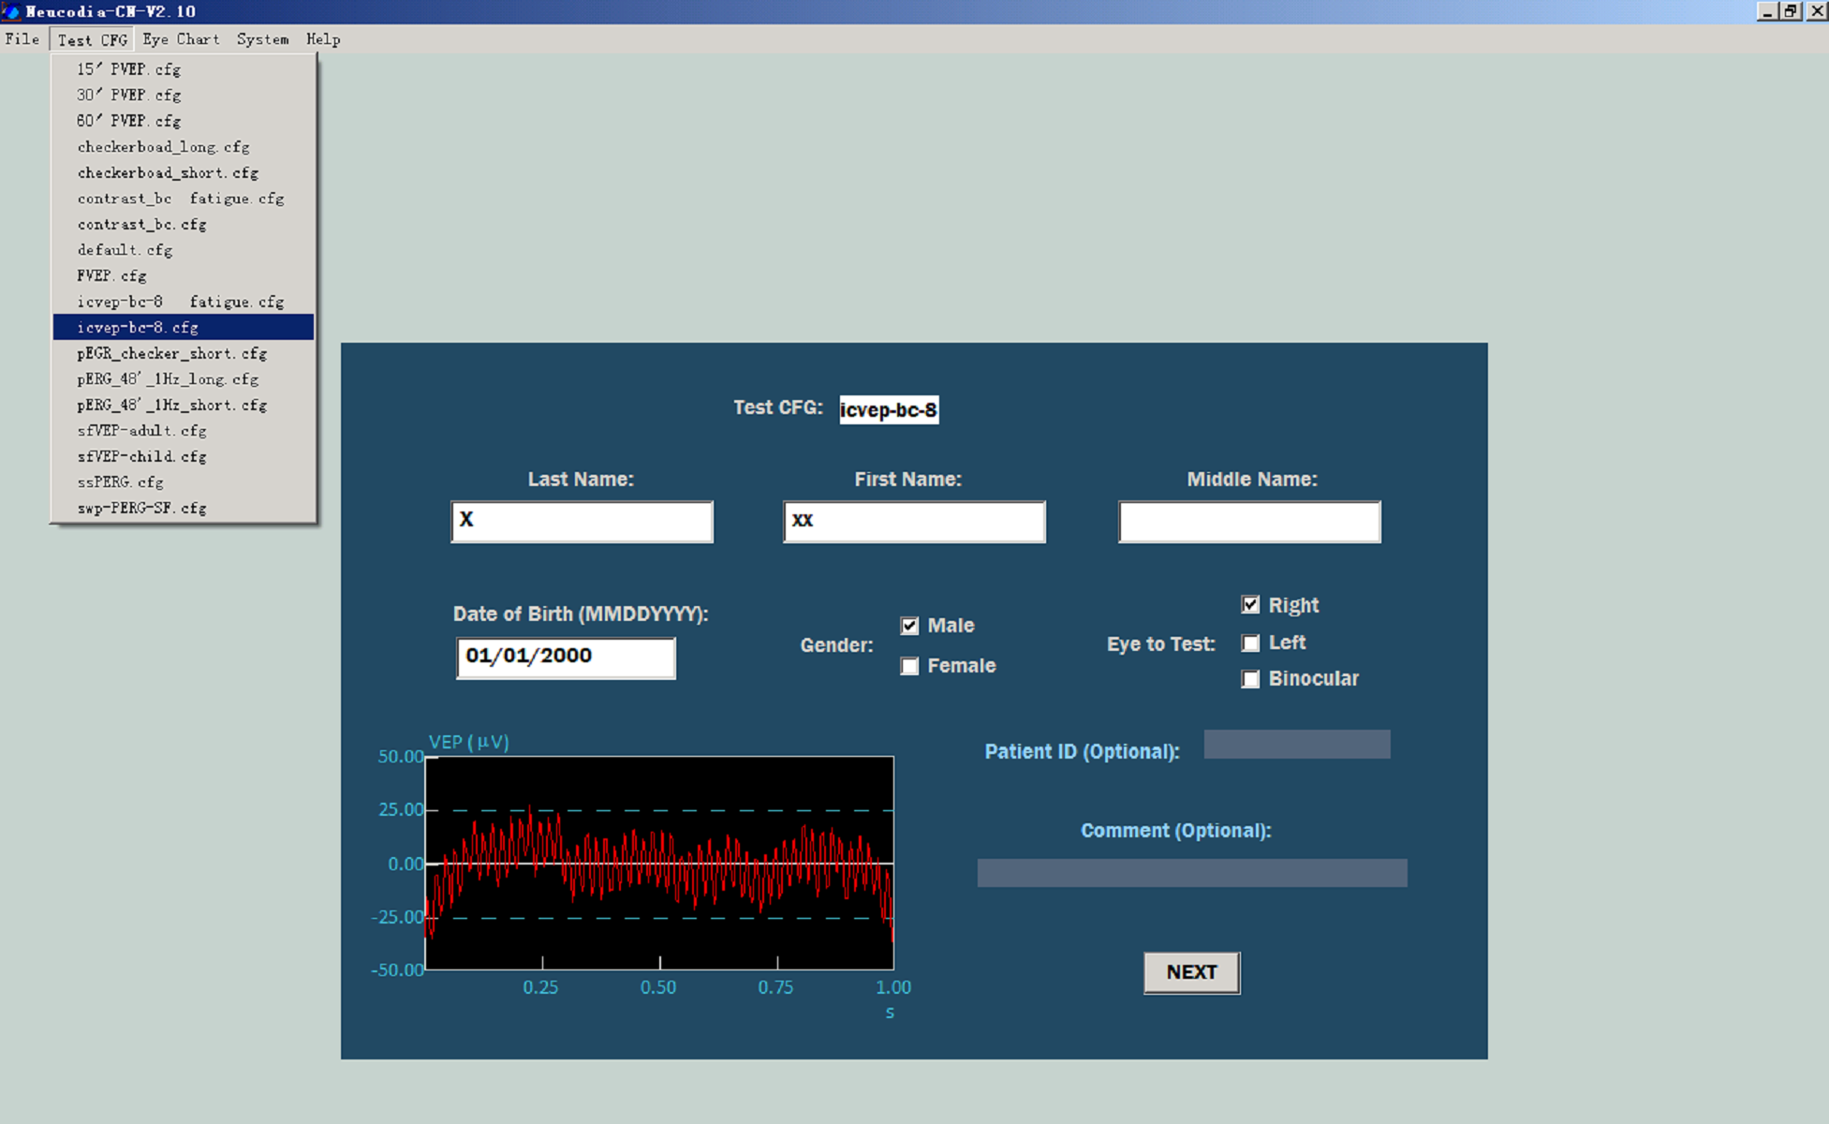
Task: Minimize the Neucodia window
Action: point(1766,11)
